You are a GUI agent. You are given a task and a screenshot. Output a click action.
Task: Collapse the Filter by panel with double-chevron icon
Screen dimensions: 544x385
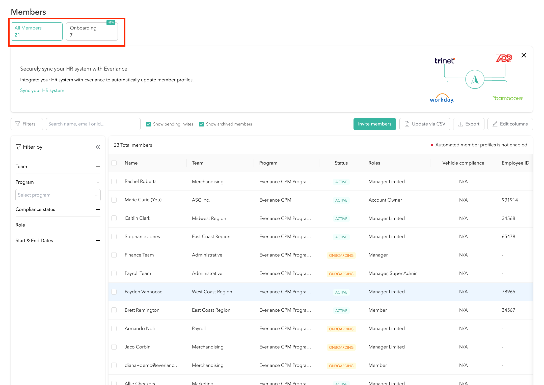point(98,147)
